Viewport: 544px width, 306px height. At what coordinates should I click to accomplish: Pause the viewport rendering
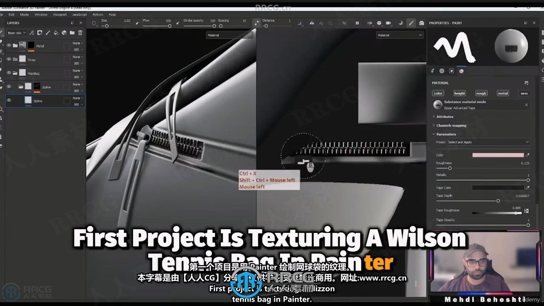click(x=357, y=23)
